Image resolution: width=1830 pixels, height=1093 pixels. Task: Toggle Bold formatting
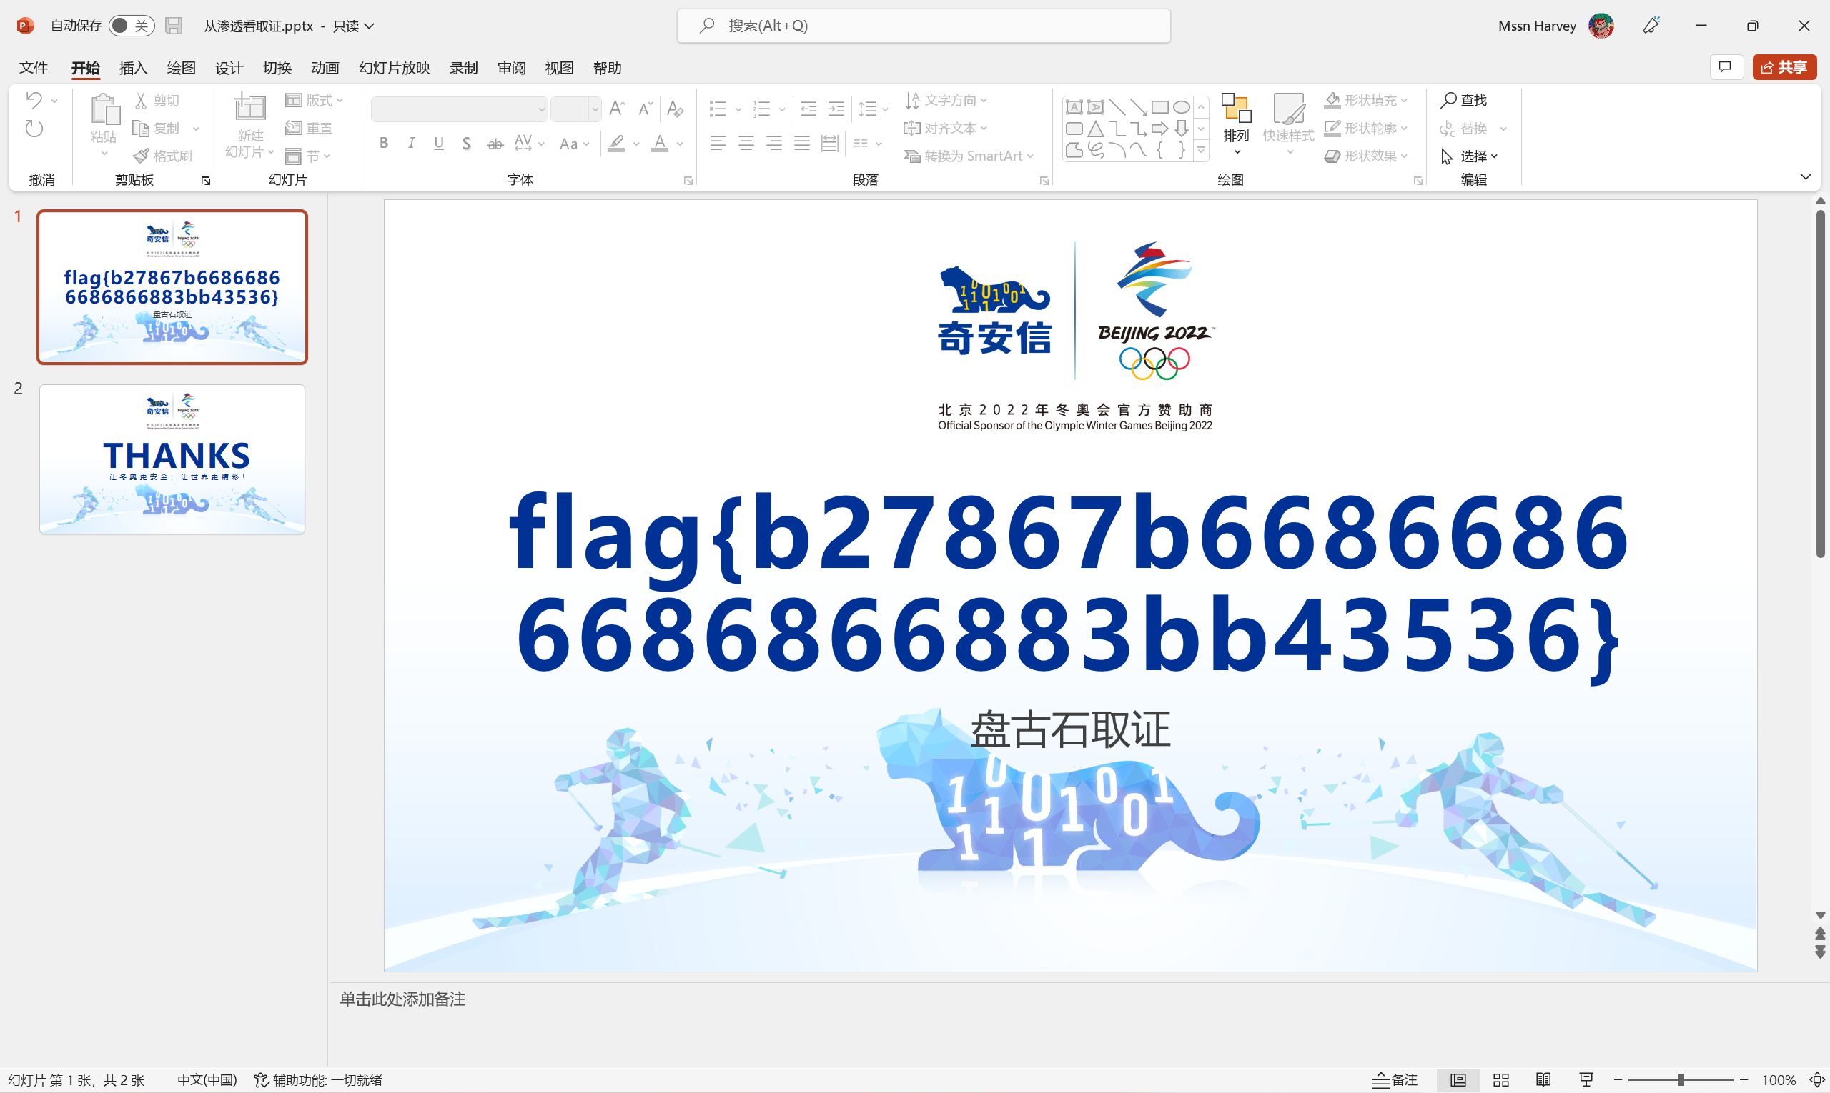[384, 144]
